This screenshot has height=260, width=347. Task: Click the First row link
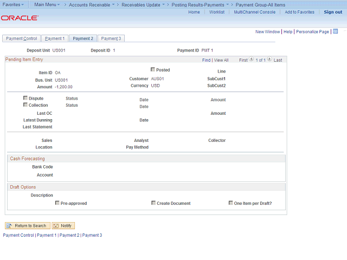[x=243, y=60]
